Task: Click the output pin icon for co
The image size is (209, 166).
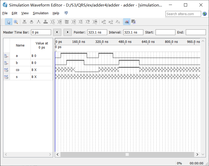Action: [x=6, y=70]
